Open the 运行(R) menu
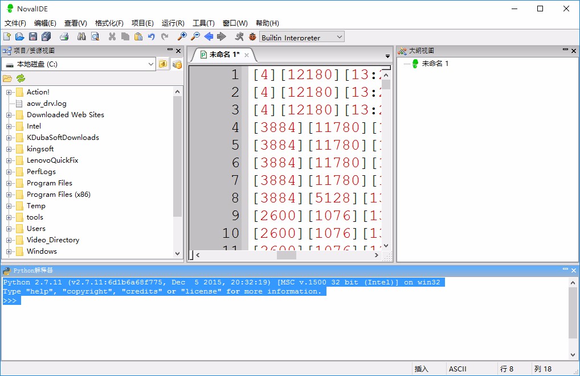 pyautogui.click(x=173, y=23)
